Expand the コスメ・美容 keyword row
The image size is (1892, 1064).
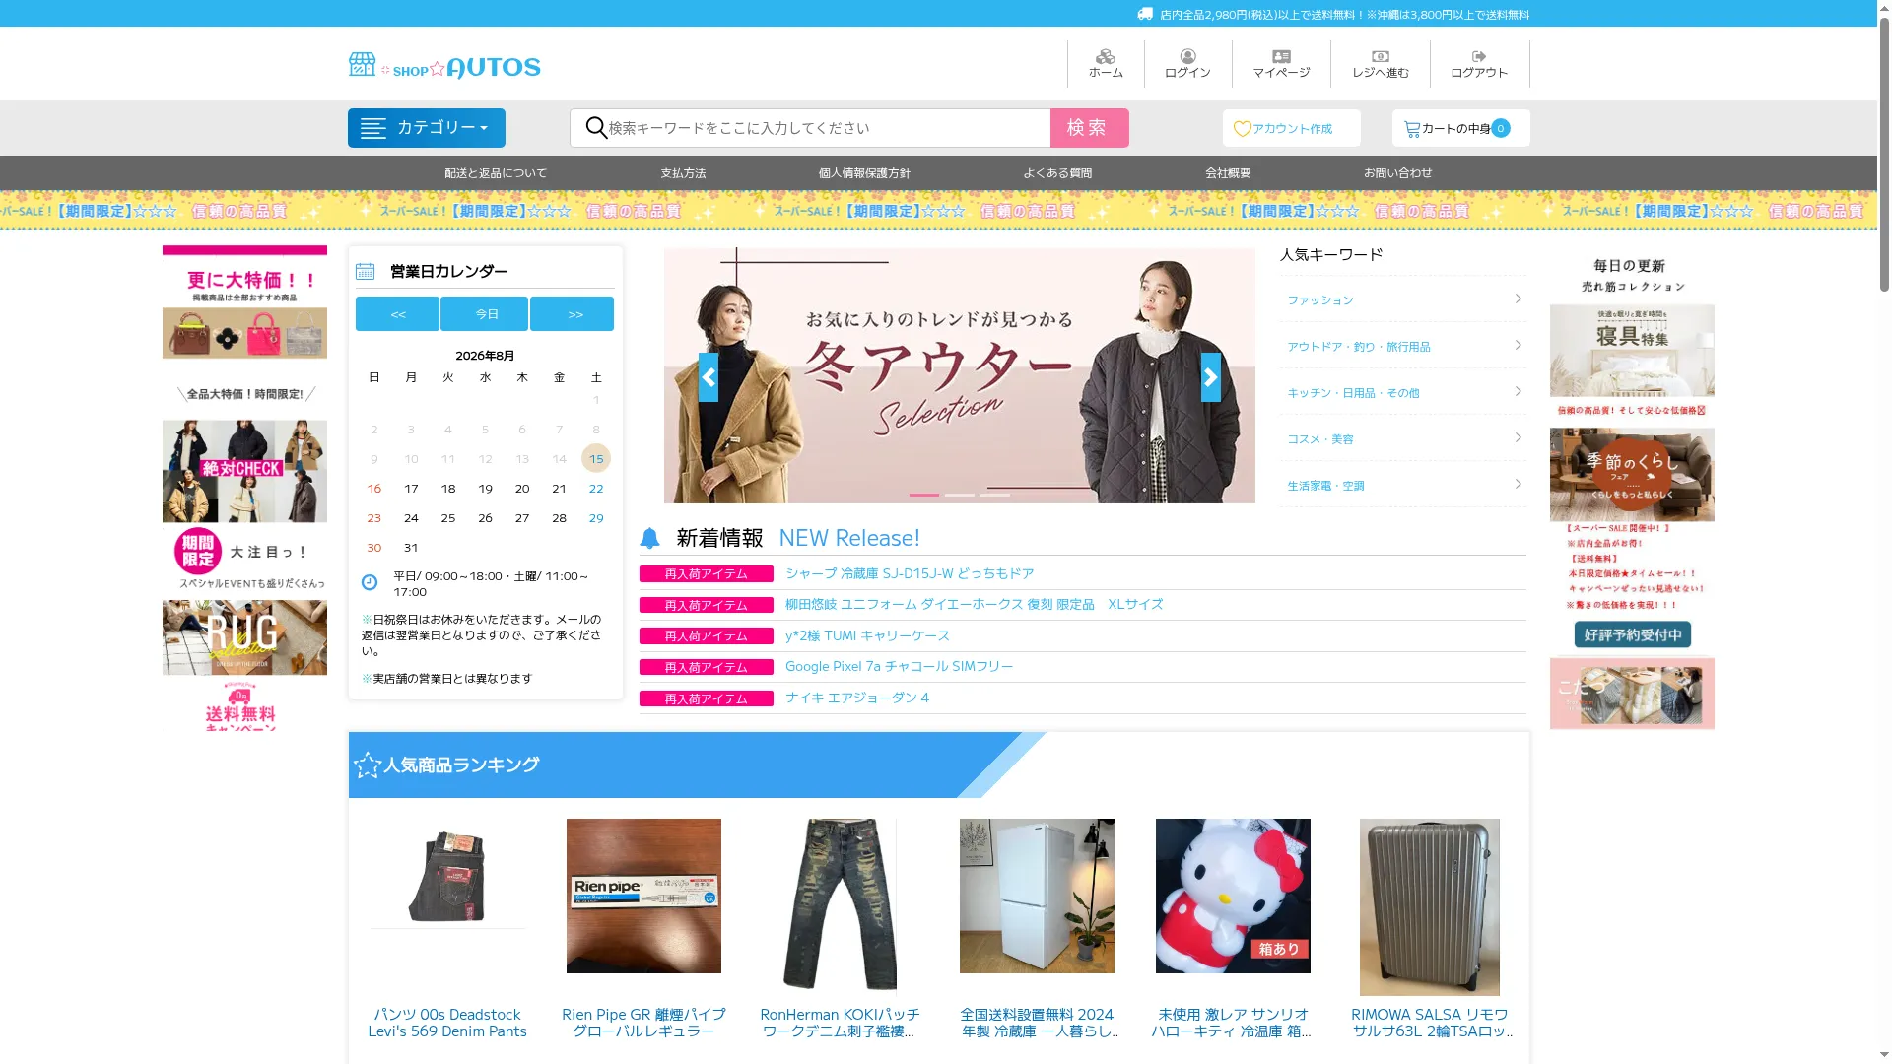pos(1403,438)
